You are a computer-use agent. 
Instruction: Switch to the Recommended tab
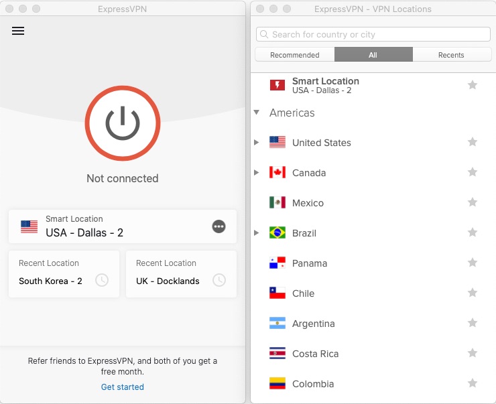pos(294,55)
